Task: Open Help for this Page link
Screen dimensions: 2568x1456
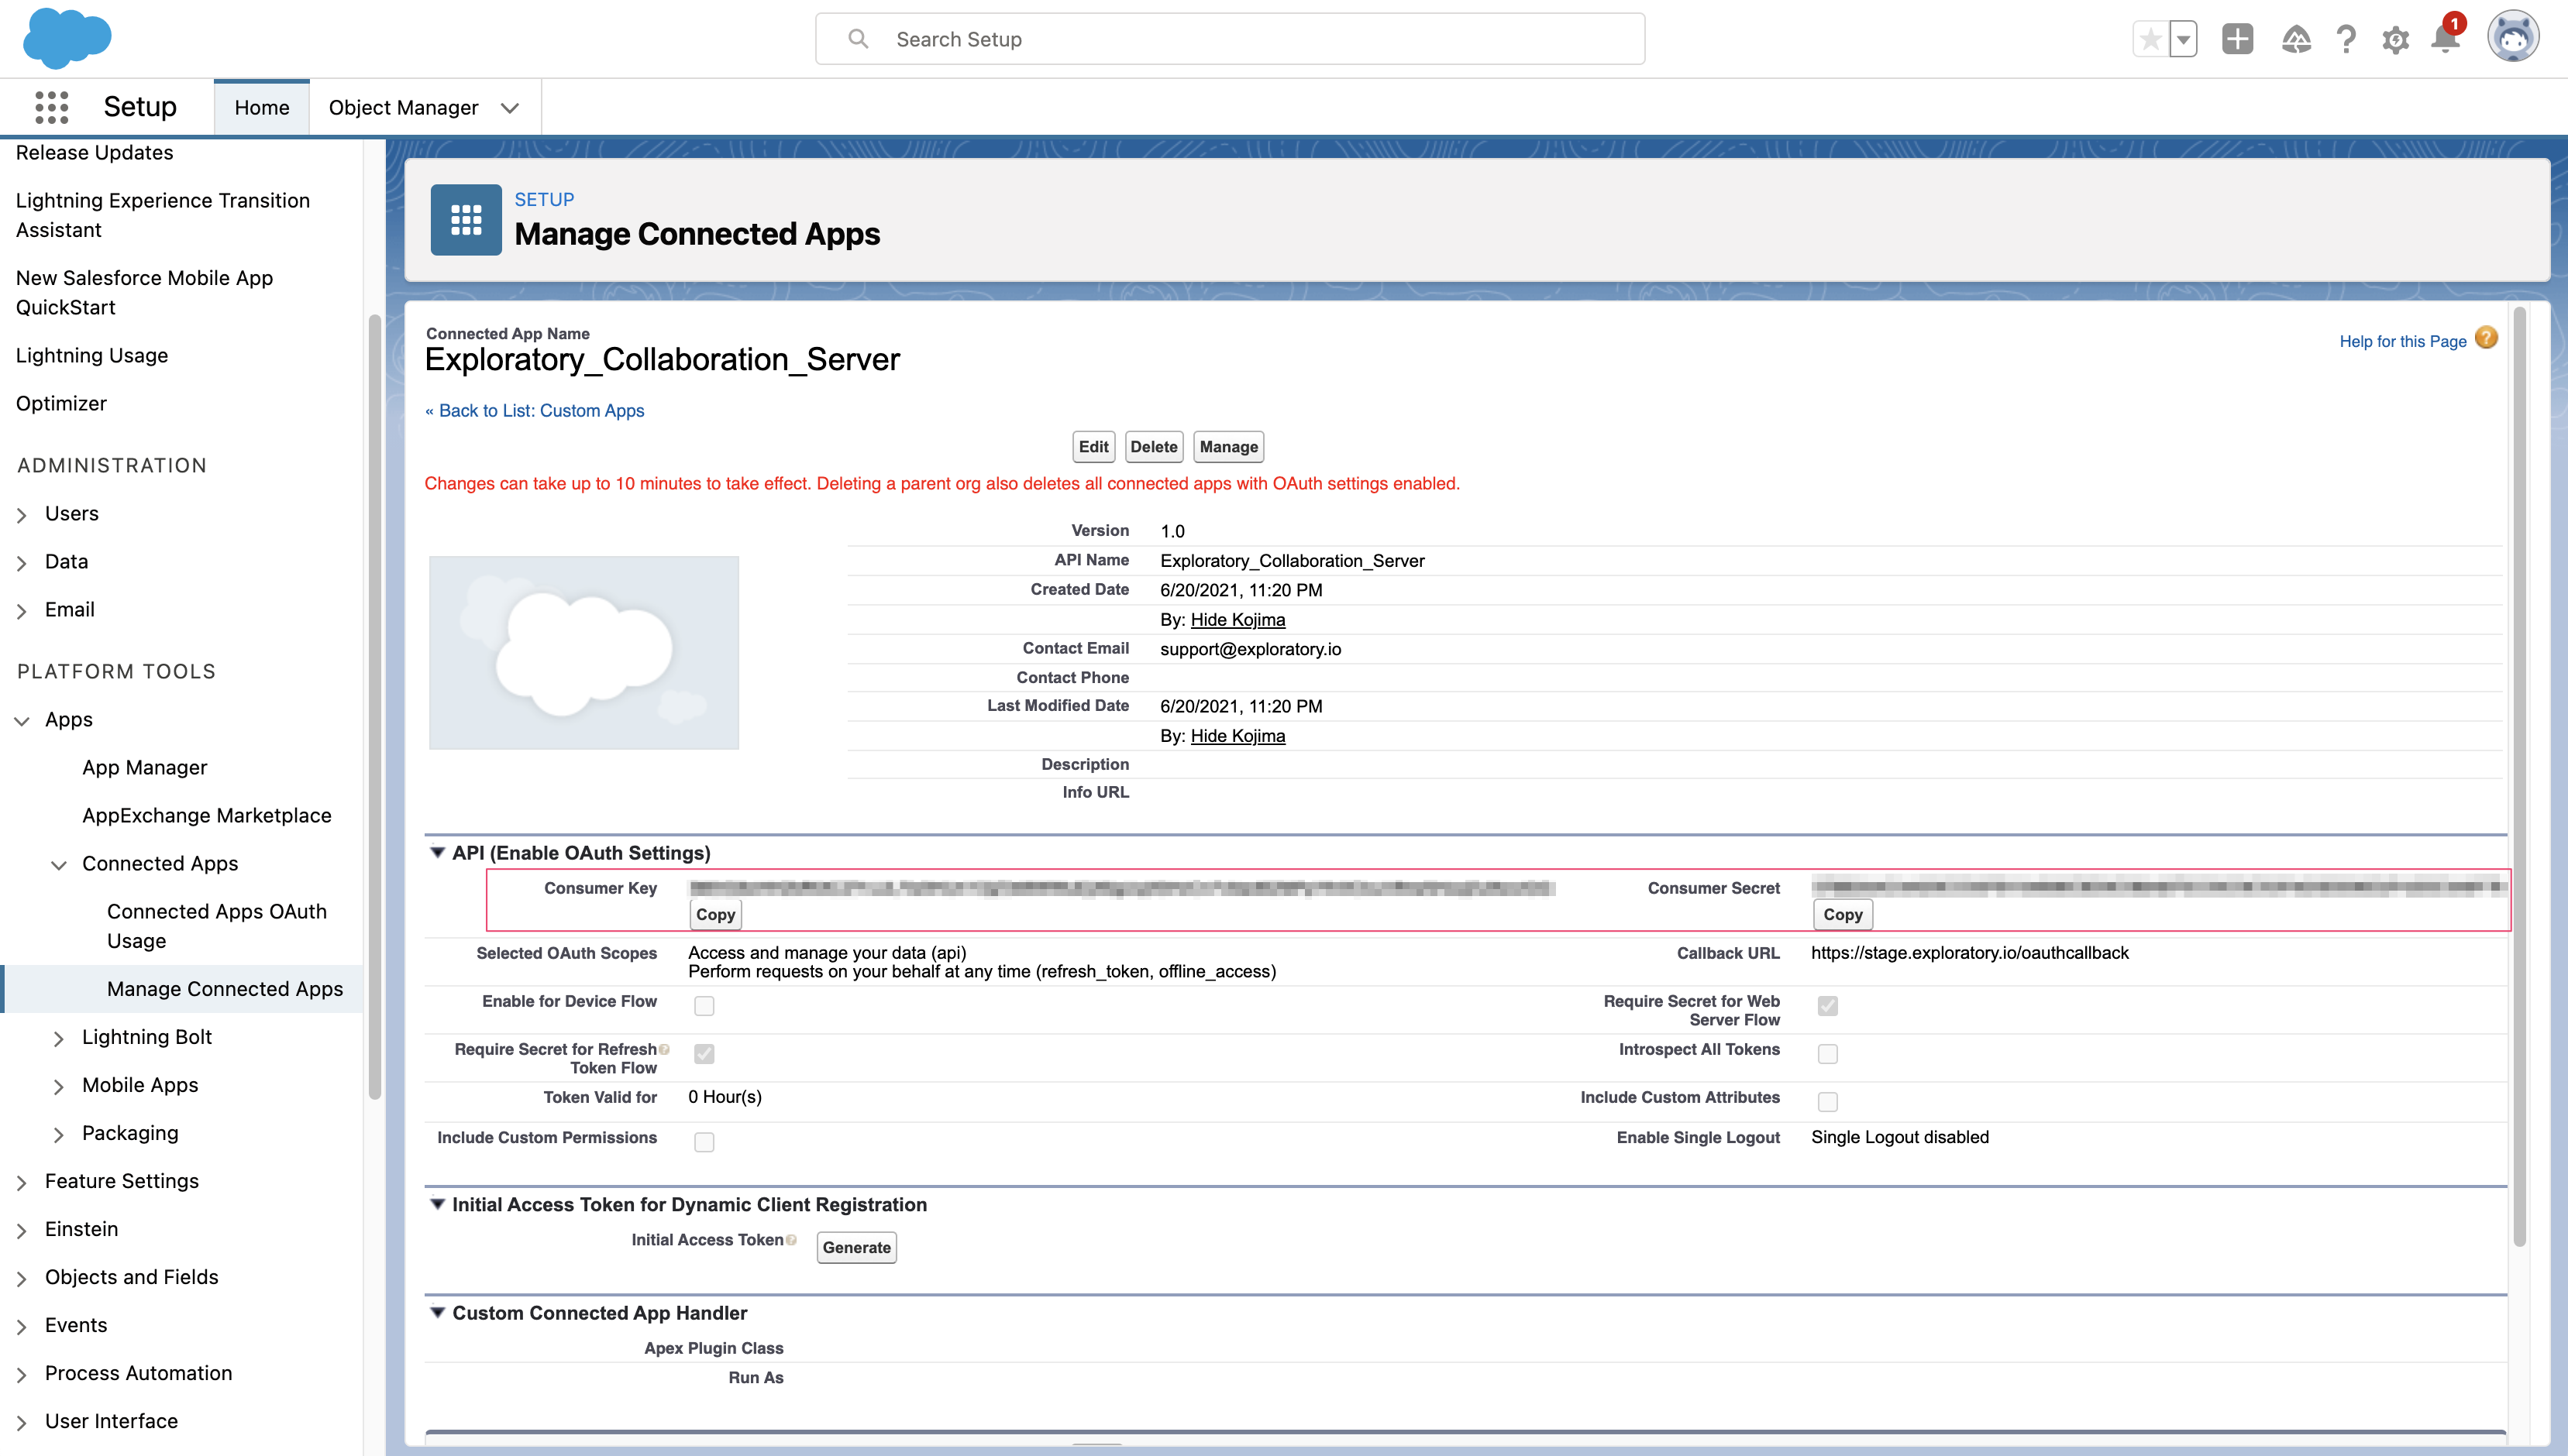Action: (x=2403, y=341)
